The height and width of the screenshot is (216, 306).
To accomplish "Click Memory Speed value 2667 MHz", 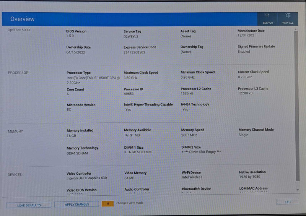I will pos(189,135).
